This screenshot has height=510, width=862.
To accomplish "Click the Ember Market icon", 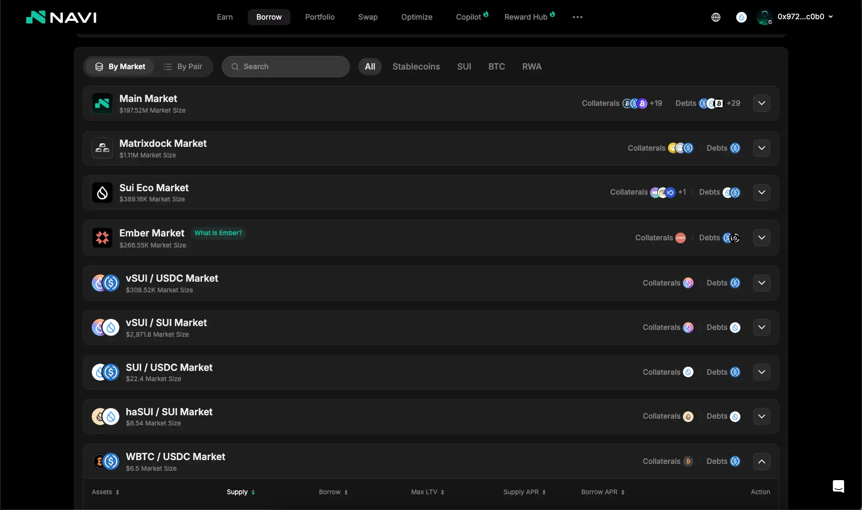I will [102, 238].
